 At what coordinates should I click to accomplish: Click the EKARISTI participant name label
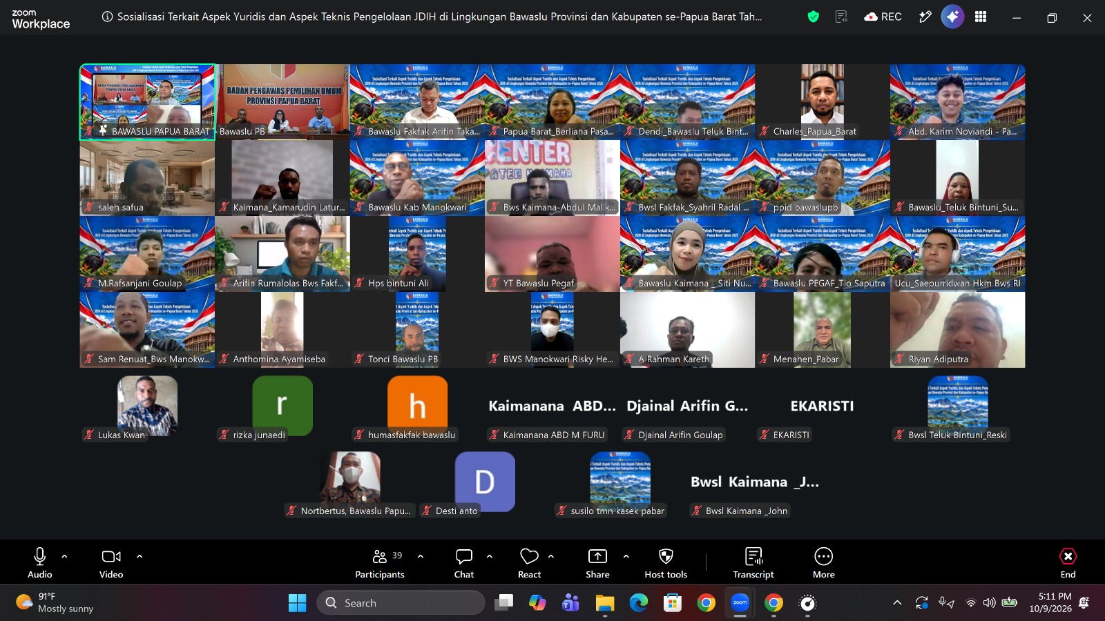[791, 435]
